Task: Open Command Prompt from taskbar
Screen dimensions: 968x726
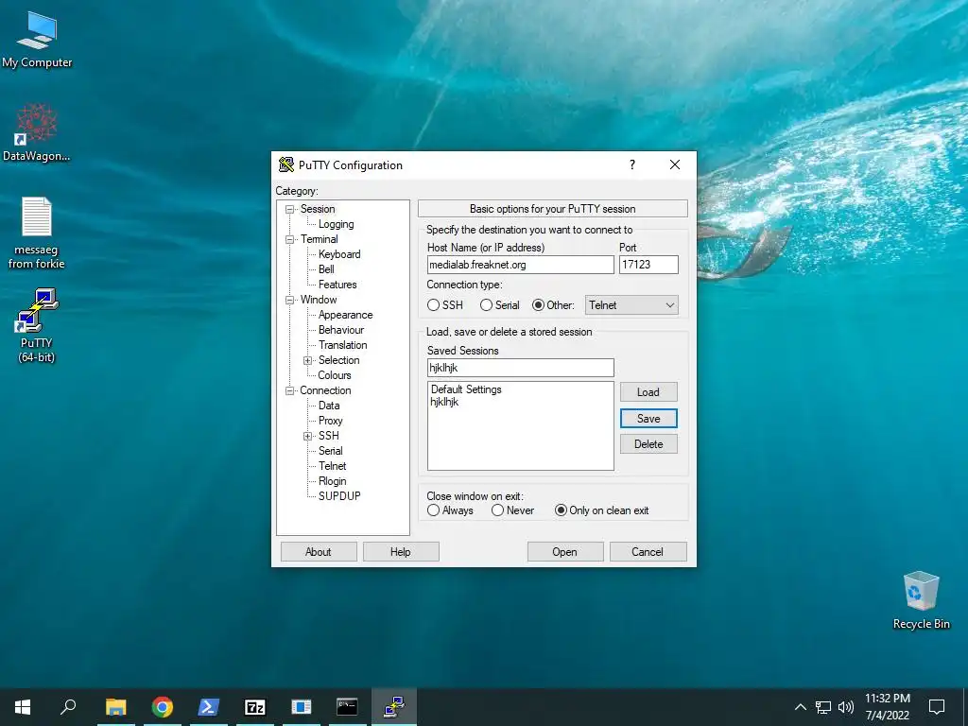Action: coord(347,707)
